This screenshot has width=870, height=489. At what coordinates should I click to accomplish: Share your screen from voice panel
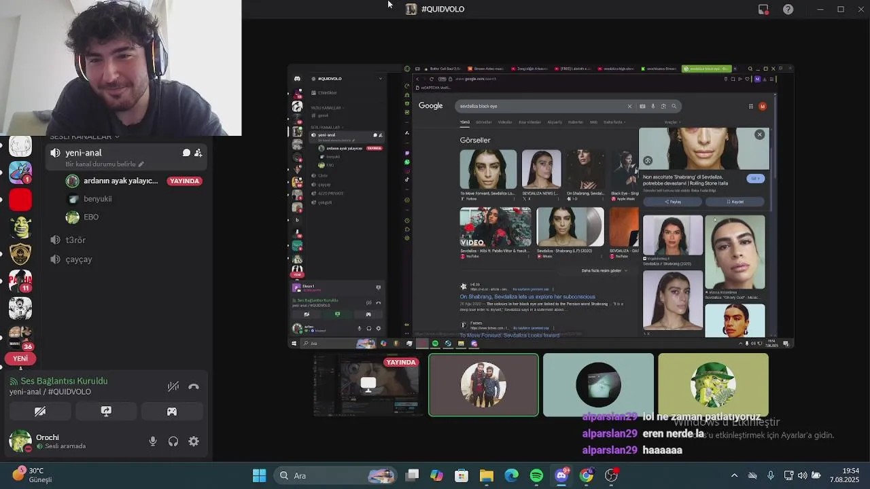click(x=106, y=412)
